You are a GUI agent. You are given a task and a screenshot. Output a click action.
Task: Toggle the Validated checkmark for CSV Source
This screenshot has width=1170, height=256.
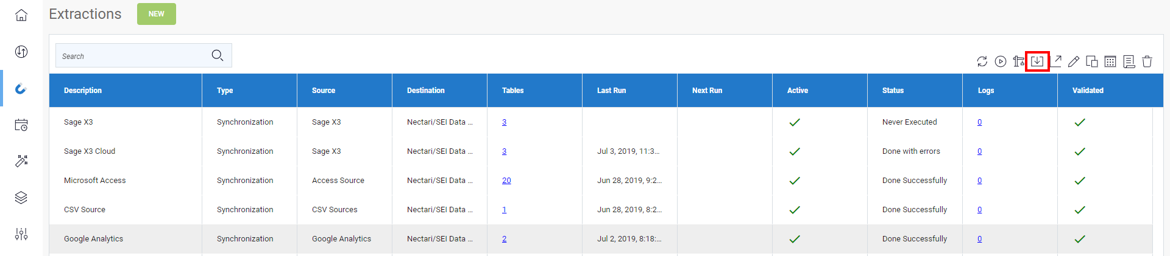click(1080, 210)
